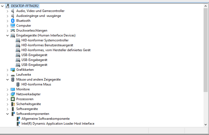Expand the Audio, Video und Gamecontroller node
The height and width of the screenshot is (135, 209).
7,11
